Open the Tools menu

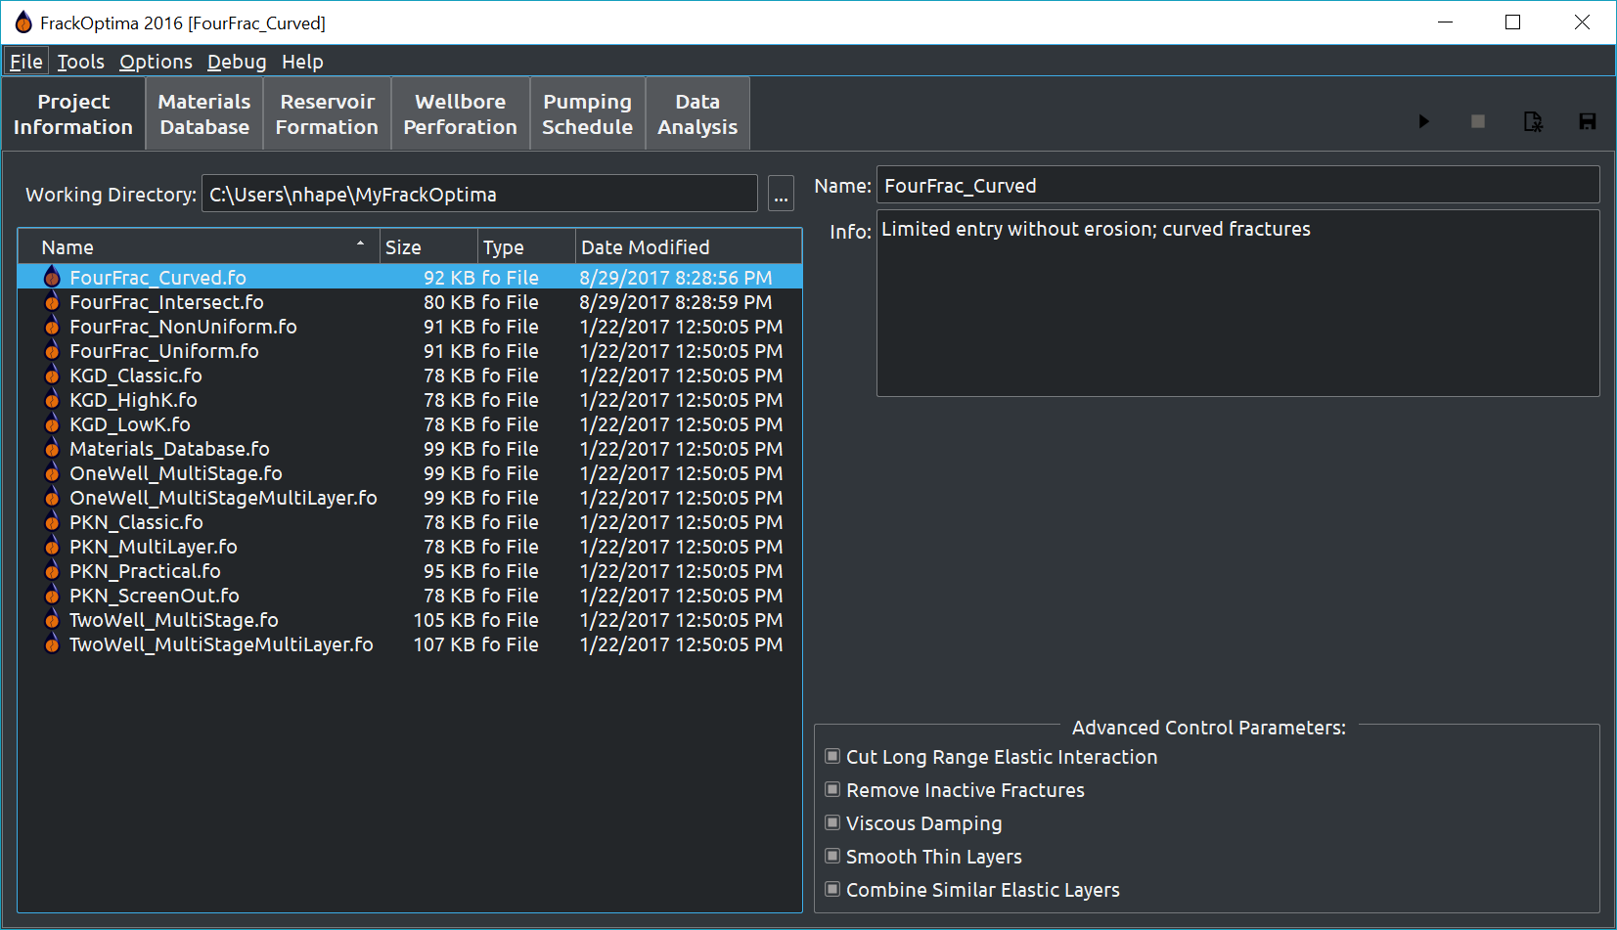(80, 62)
